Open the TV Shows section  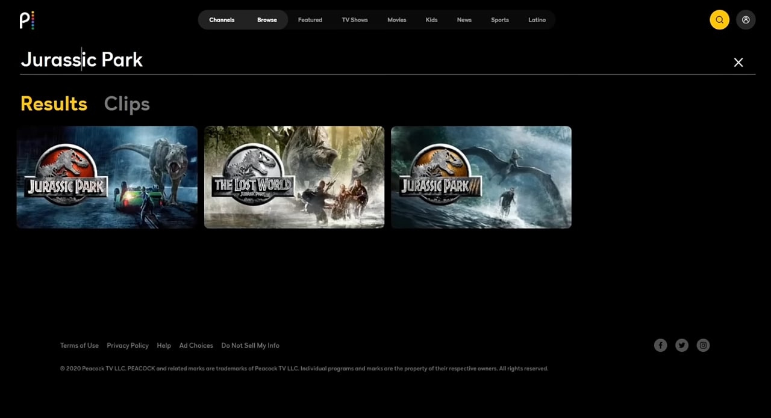(x=355, y=20)
